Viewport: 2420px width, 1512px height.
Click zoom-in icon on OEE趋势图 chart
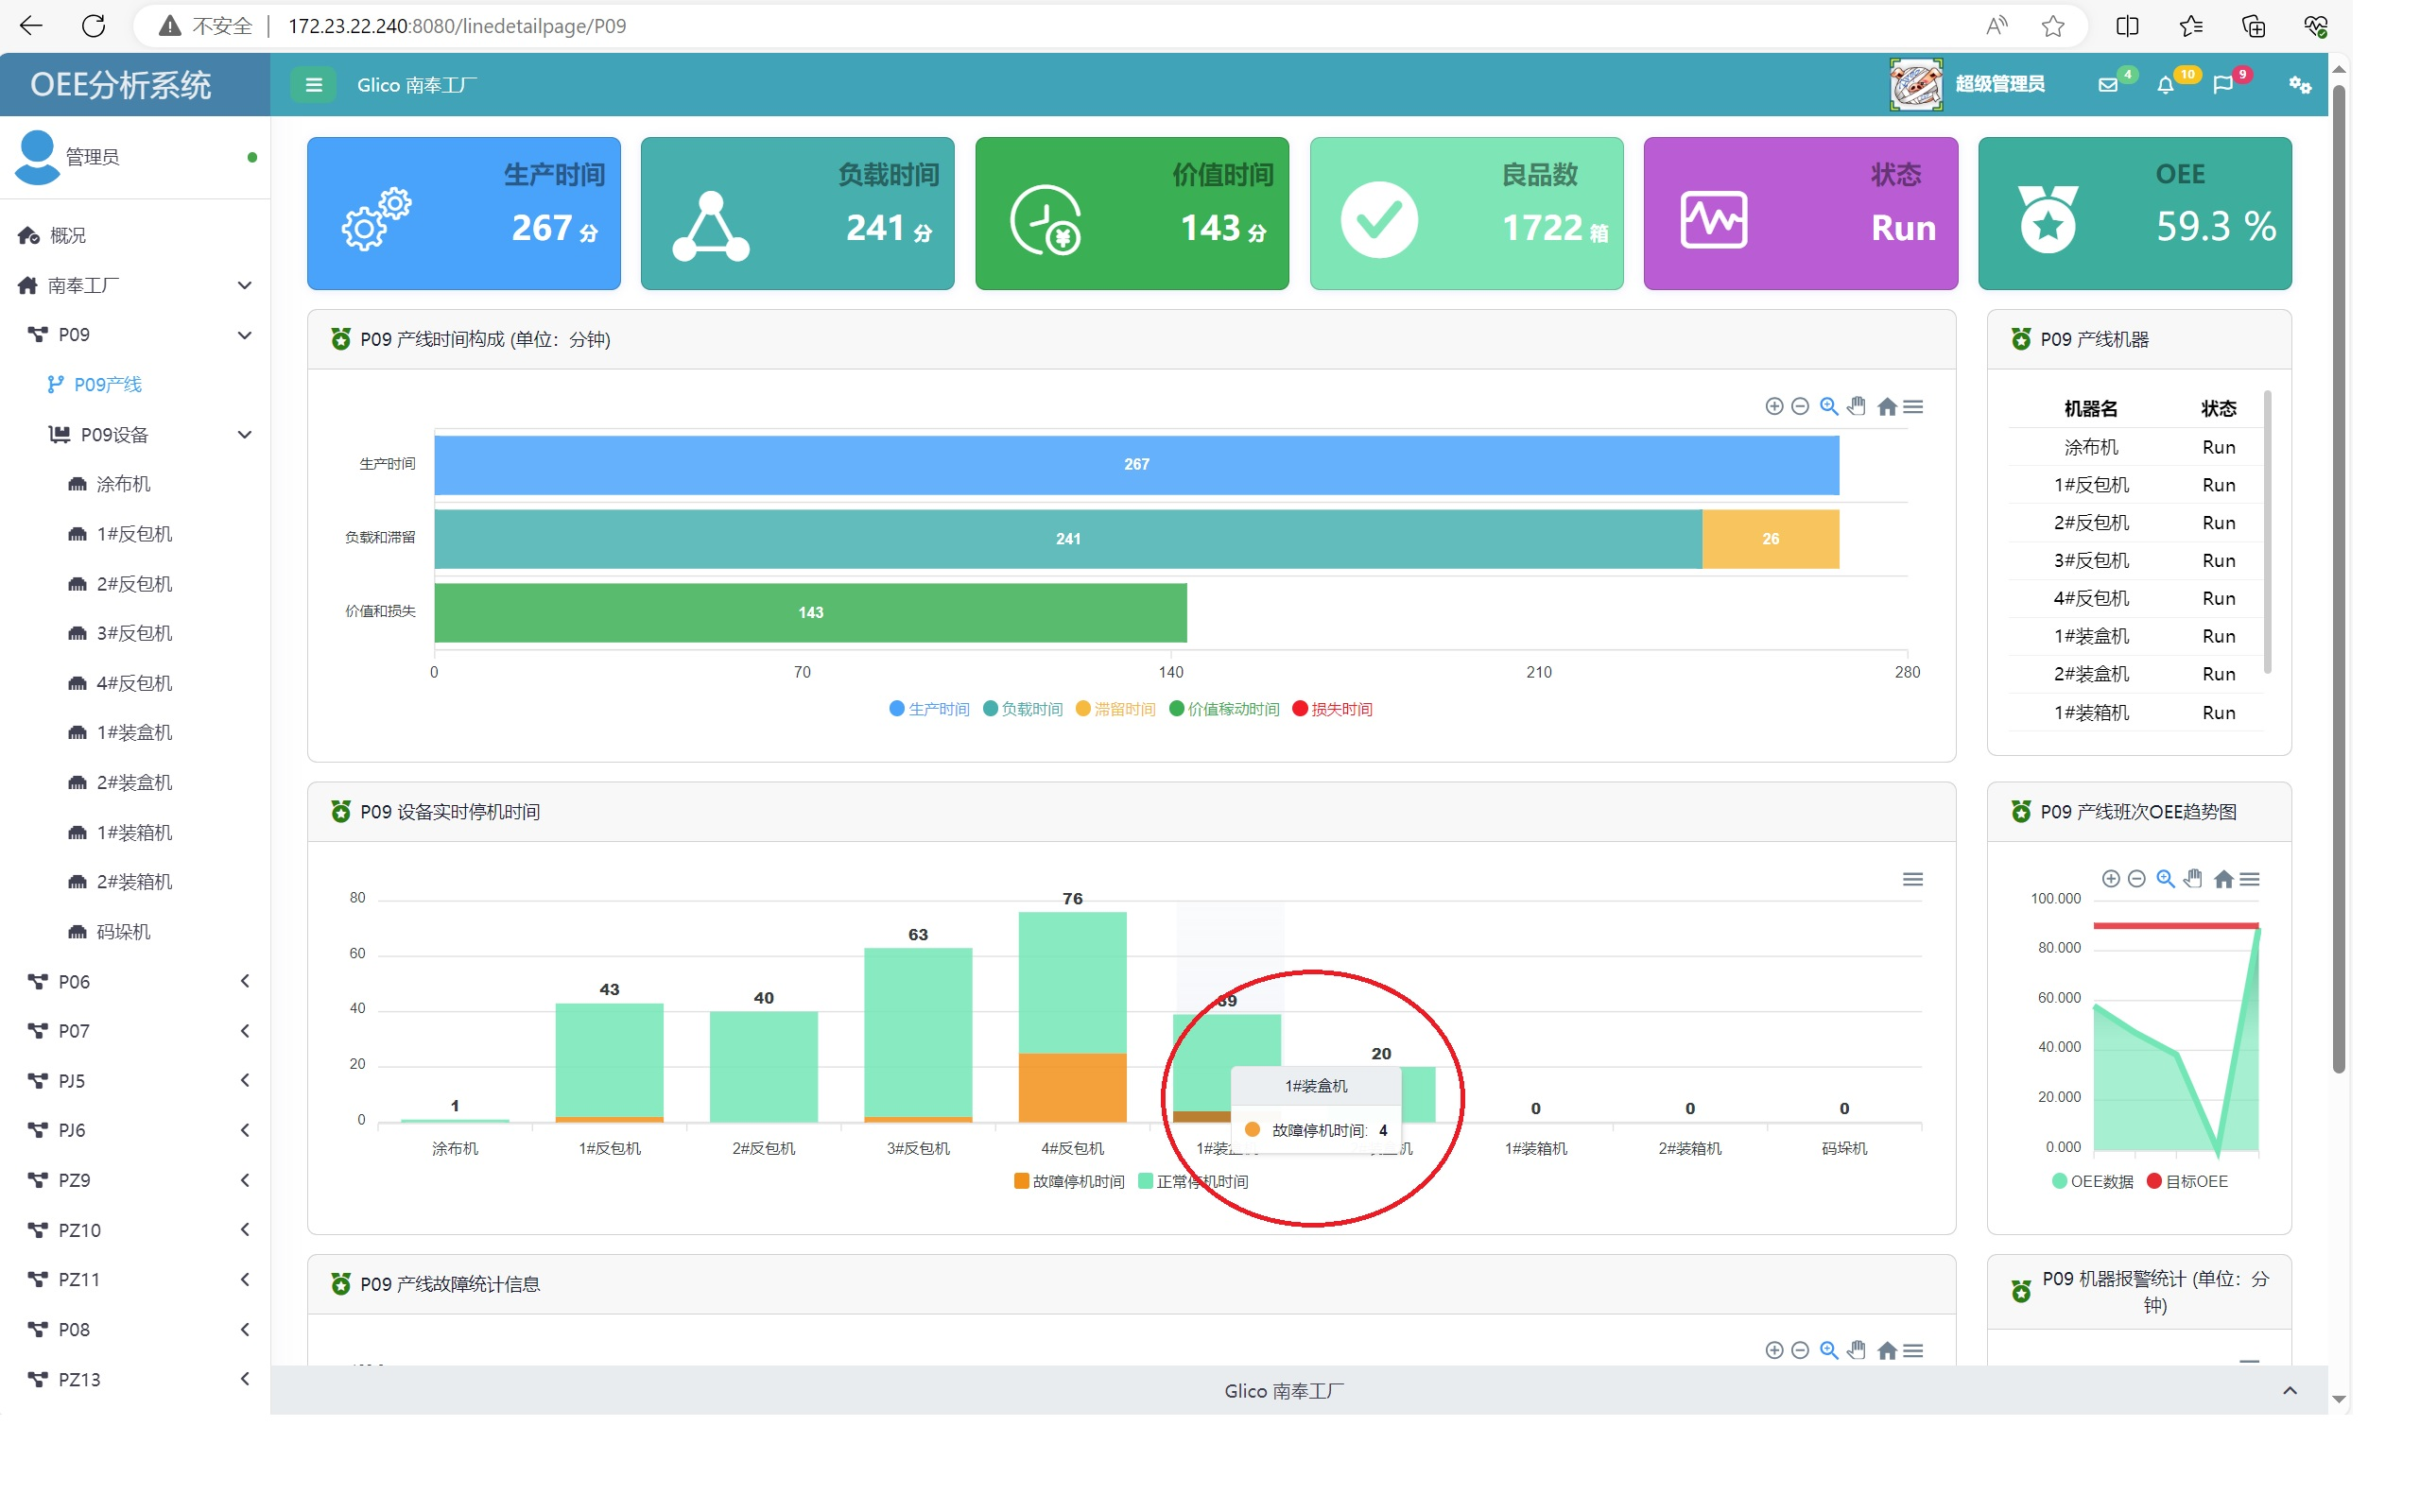tap(2110, 878)
